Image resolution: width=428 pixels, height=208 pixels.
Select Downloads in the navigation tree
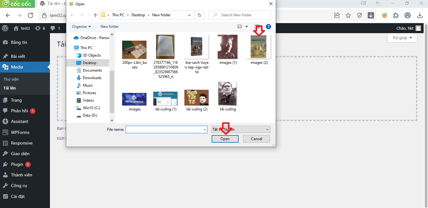(92, 78)
